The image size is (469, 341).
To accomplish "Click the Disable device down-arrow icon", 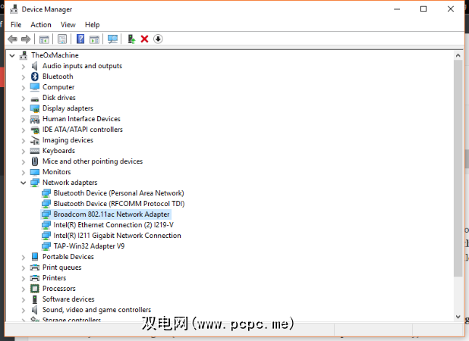I will tap(158, 39).
